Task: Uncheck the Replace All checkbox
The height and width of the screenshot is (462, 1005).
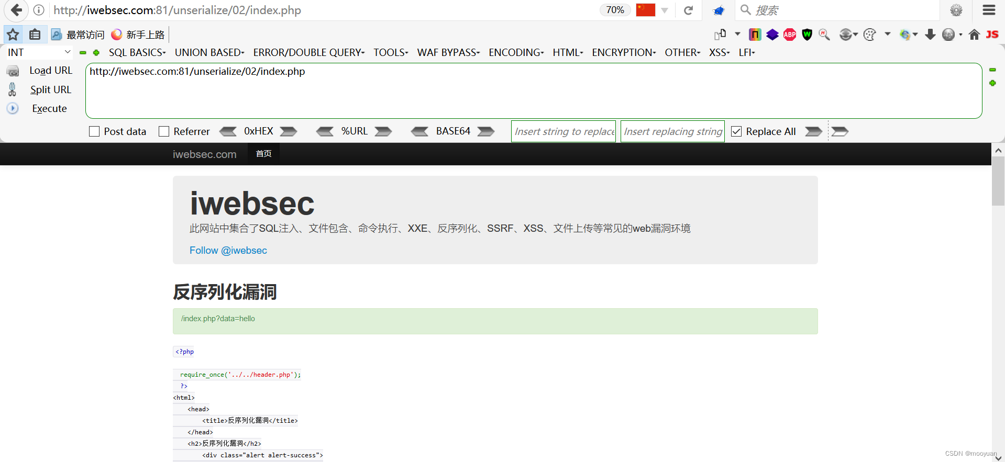Action: [x=736, y=131]
